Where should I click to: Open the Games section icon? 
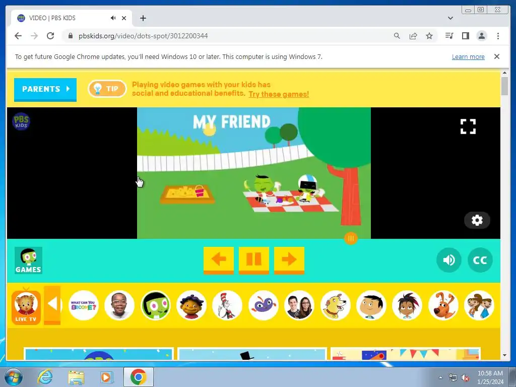[28, 261]
